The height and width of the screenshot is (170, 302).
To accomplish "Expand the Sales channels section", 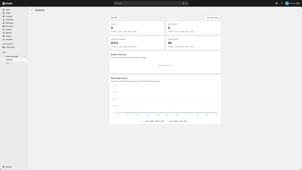I will [8, 44].
